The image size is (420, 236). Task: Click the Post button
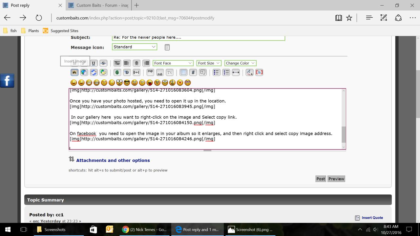pos(321,179)
